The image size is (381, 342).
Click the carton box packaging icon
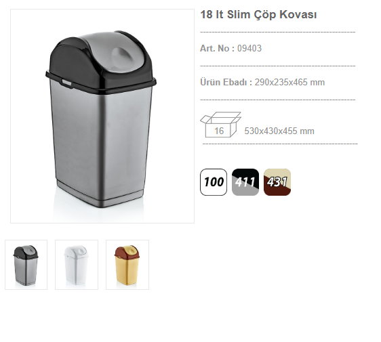pyautogui.click(x=220, y=125)
